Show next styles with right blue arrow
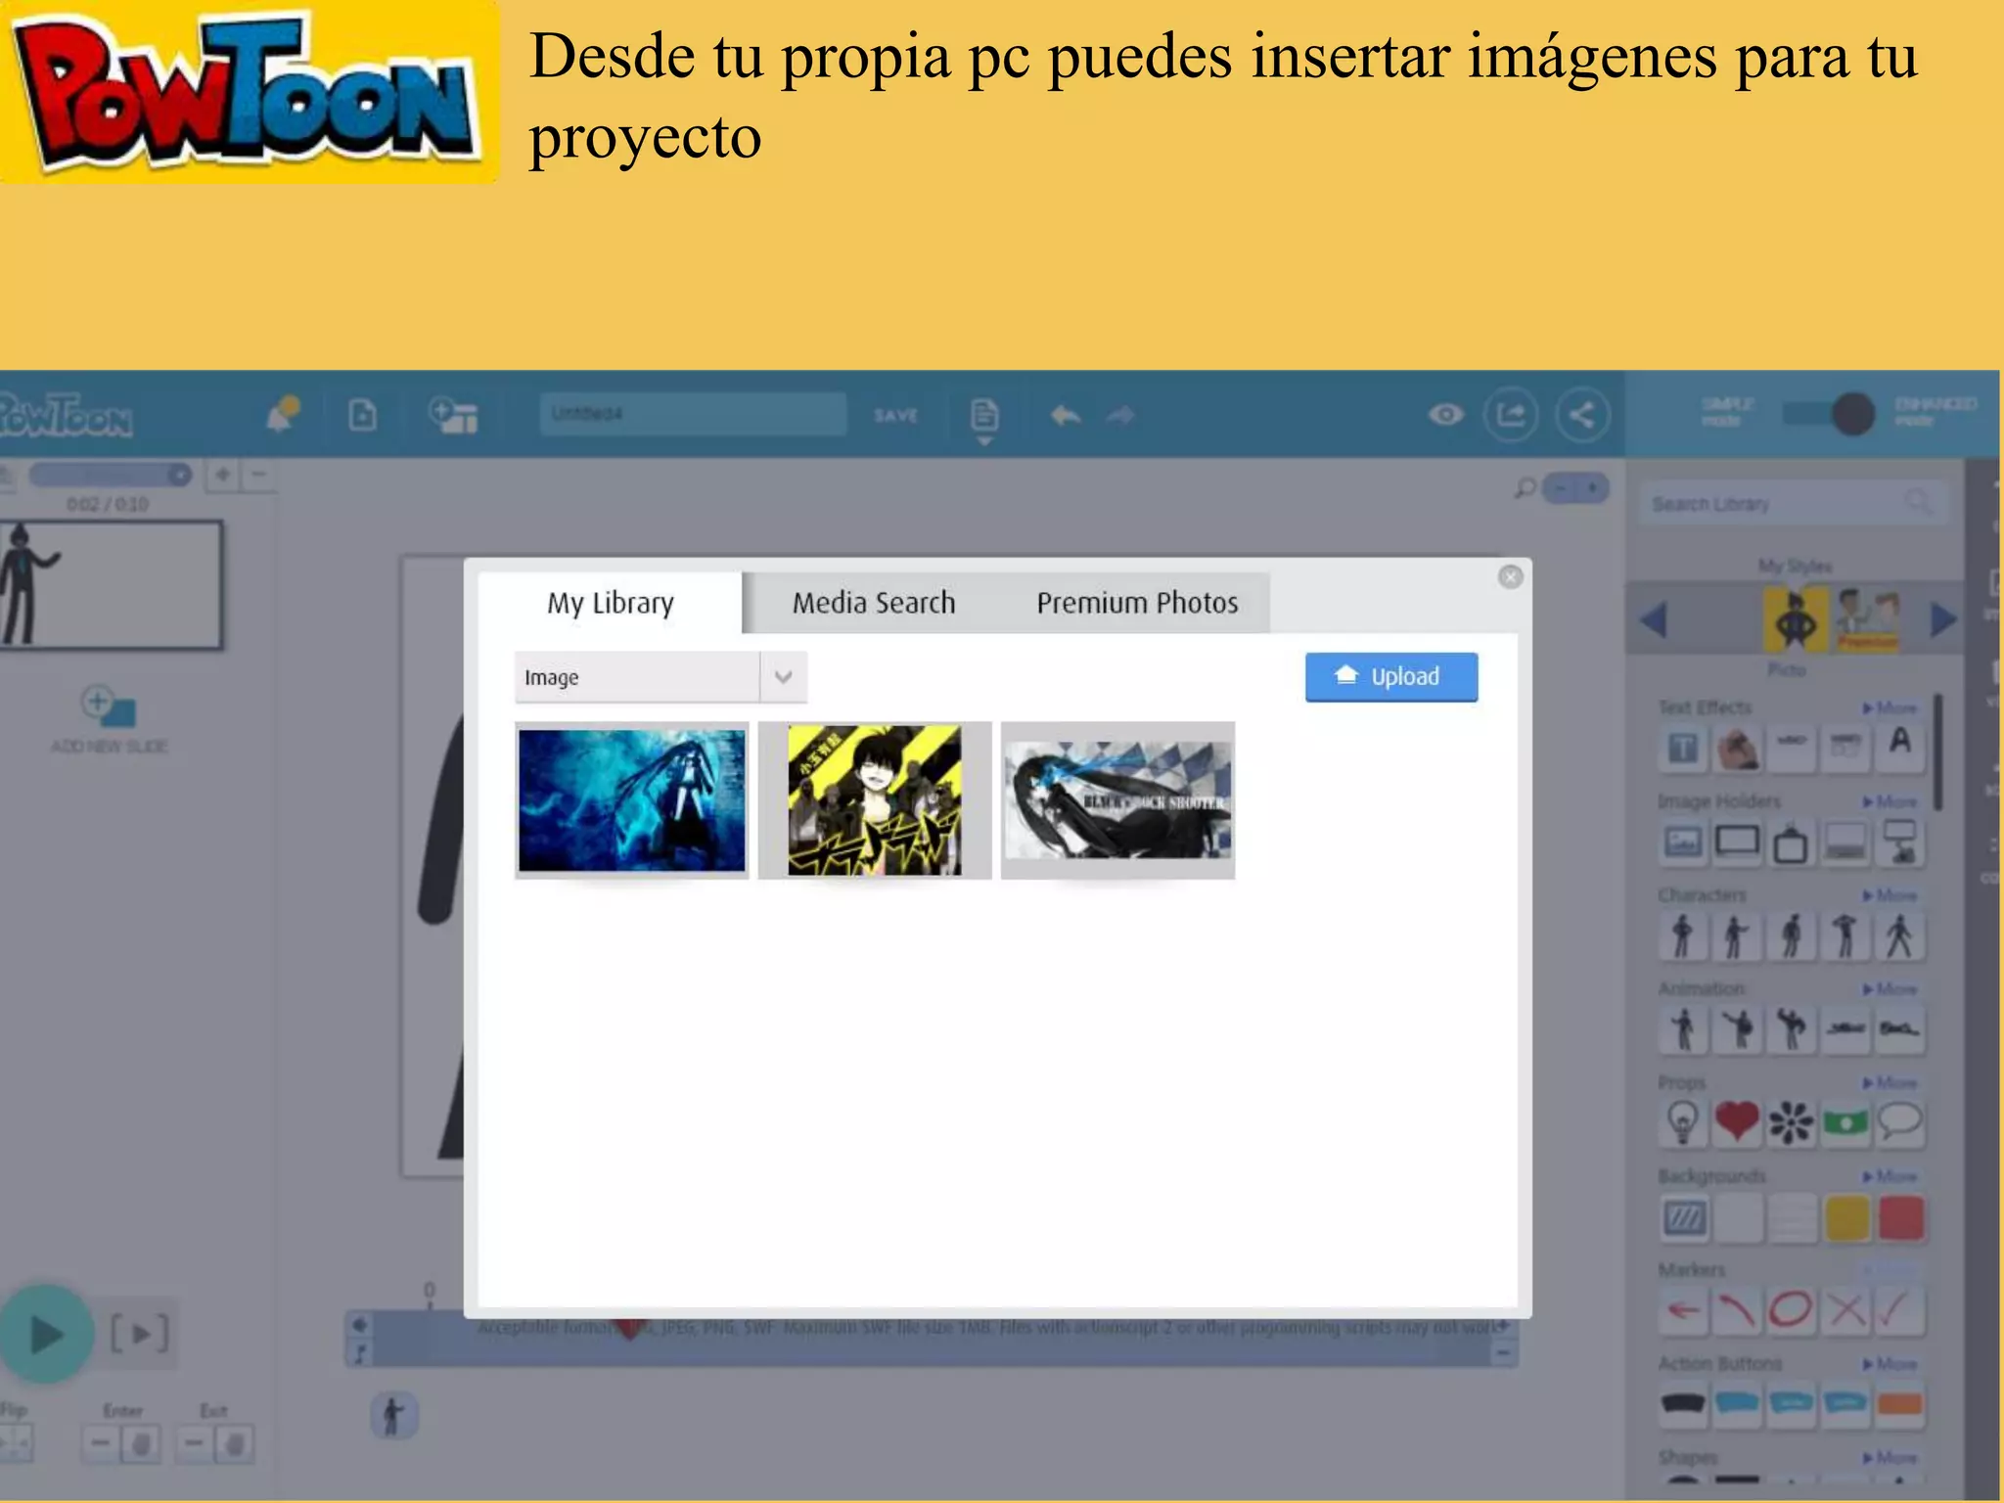The height and width of the screenshot is (1503, 2004). [1943, 619]
